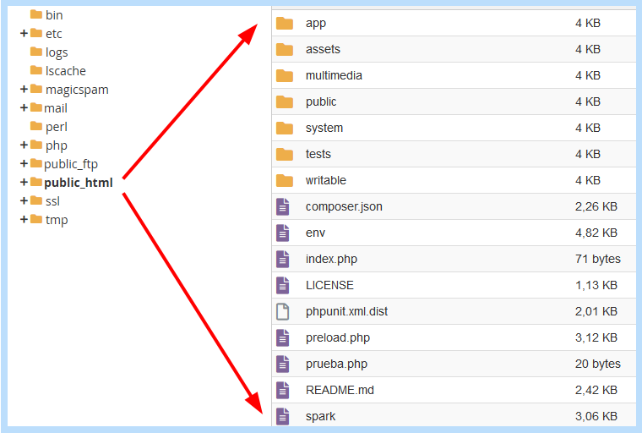Click the 71 bytes size of index.php
642x433 pixels.
point(598,260)
